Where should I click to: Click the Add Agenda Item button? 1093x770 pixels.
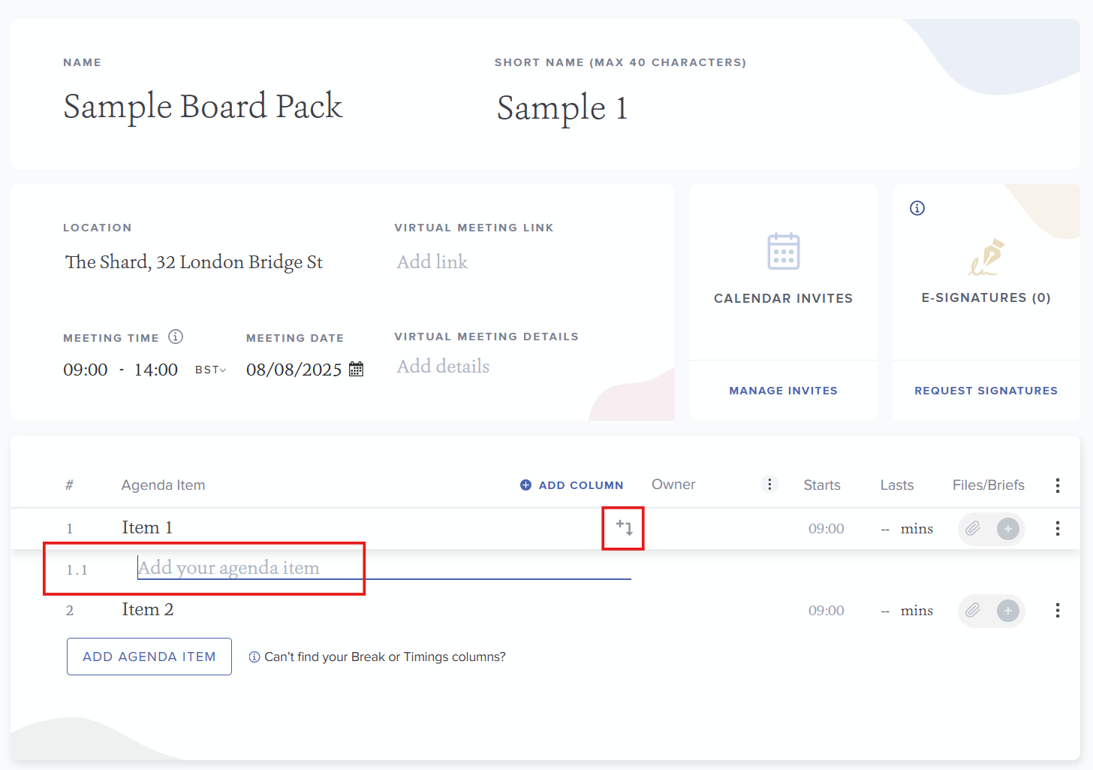tap(149, 657)
